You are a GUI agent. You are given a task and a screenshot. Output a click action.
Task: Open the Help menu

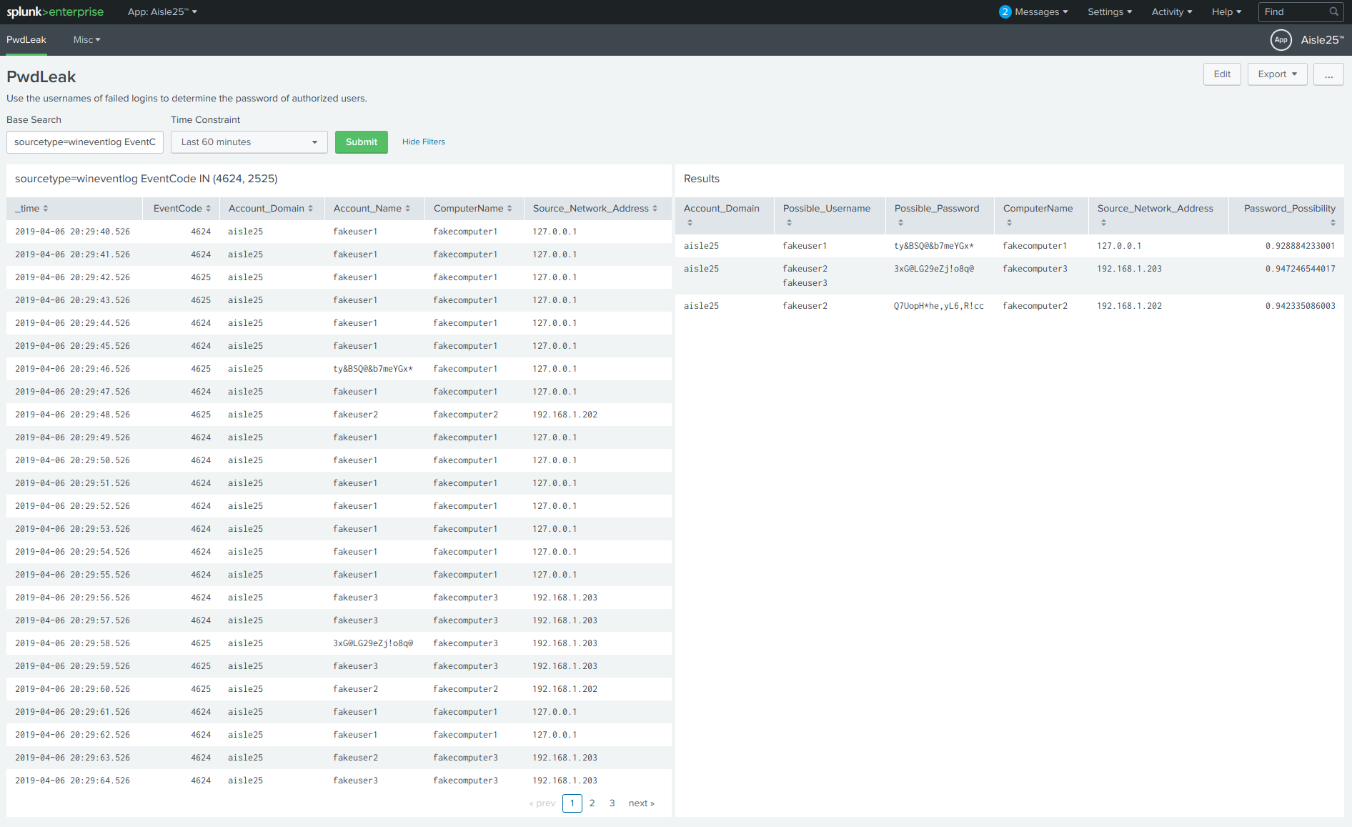1227,11
